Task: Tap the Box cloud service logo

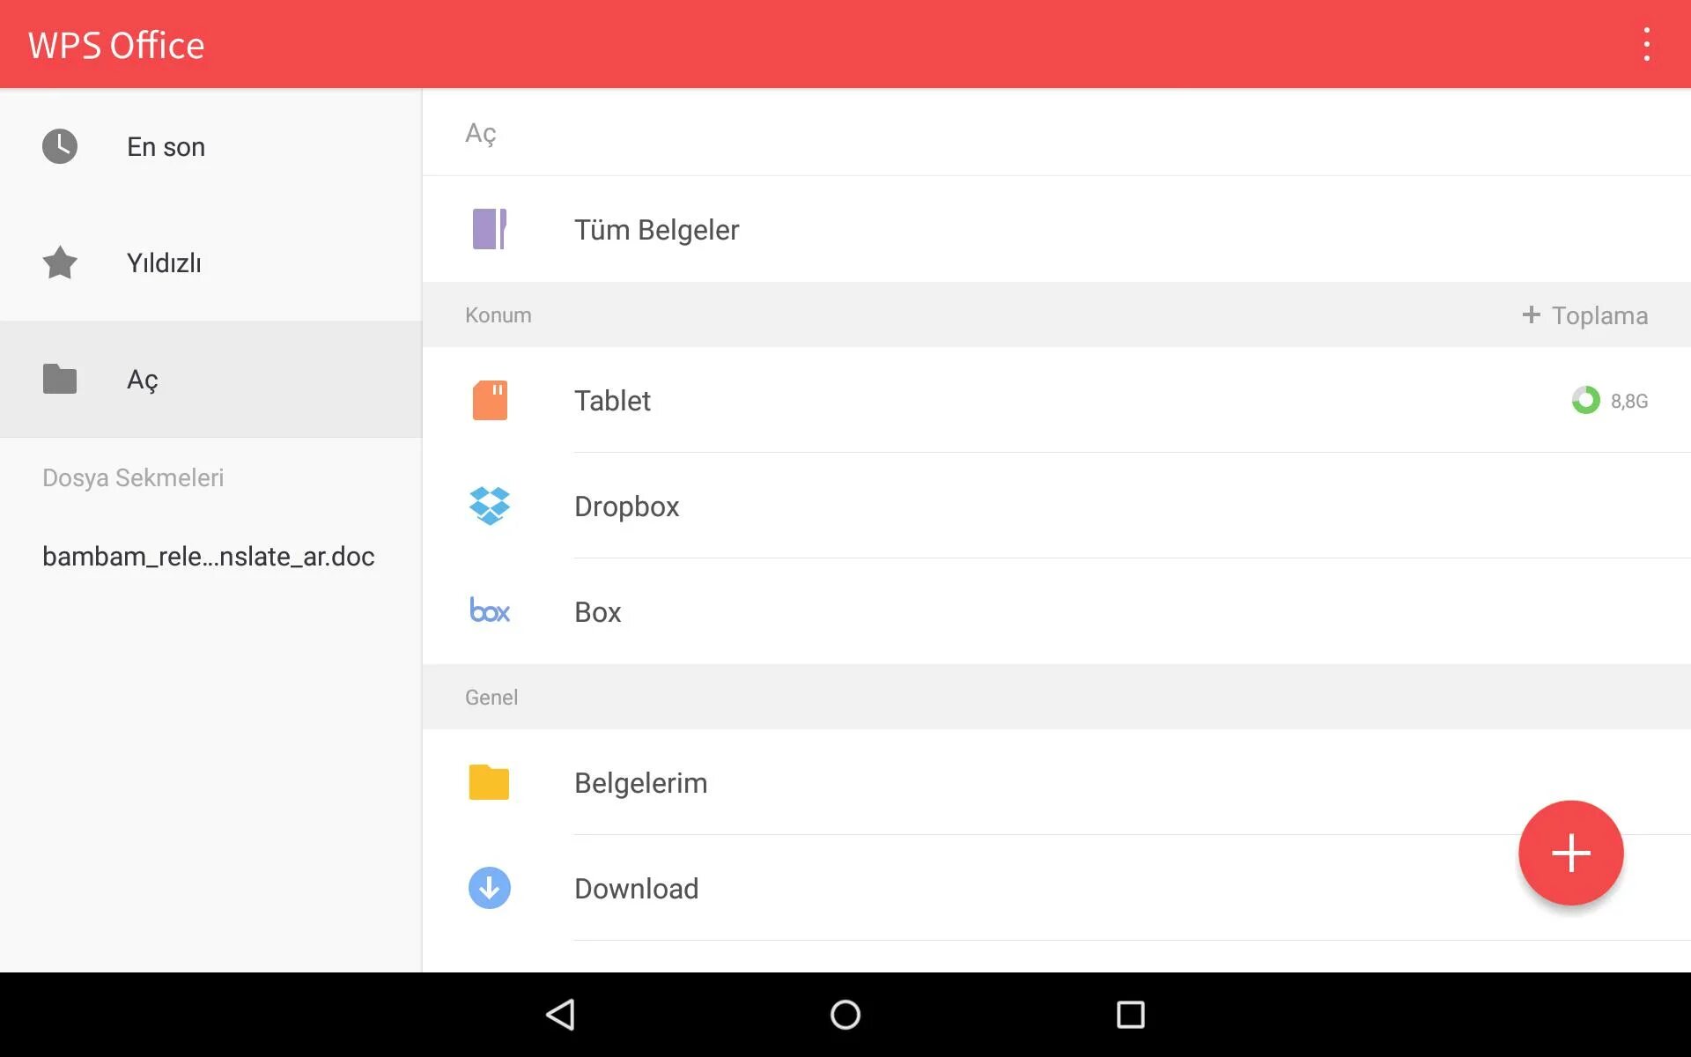Action: click(490, 611)
